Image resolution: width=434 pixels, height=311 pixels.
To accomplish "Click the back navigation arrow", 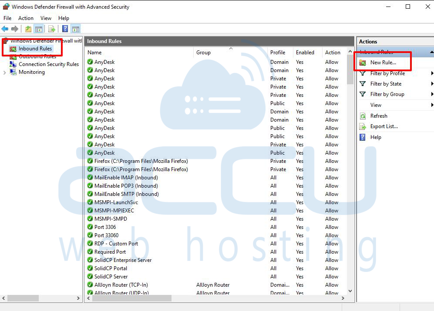I will (5, 29).
